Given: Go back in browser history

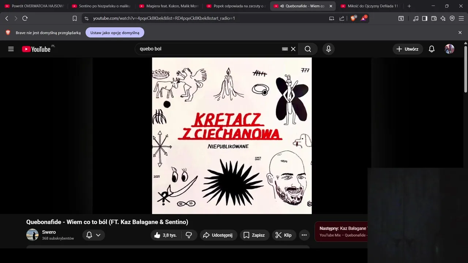Looking at the screenshot, I should pos(7,18).
